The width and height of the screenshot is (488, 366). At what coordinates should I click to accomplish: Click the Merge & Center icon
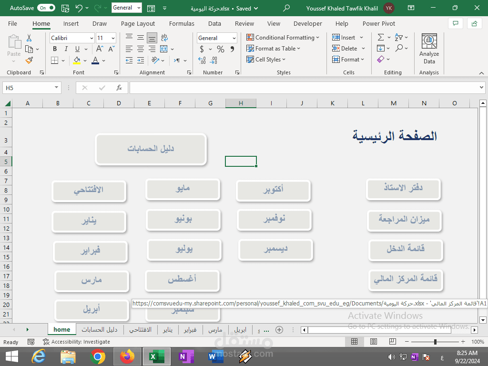(x=164, y=49)
